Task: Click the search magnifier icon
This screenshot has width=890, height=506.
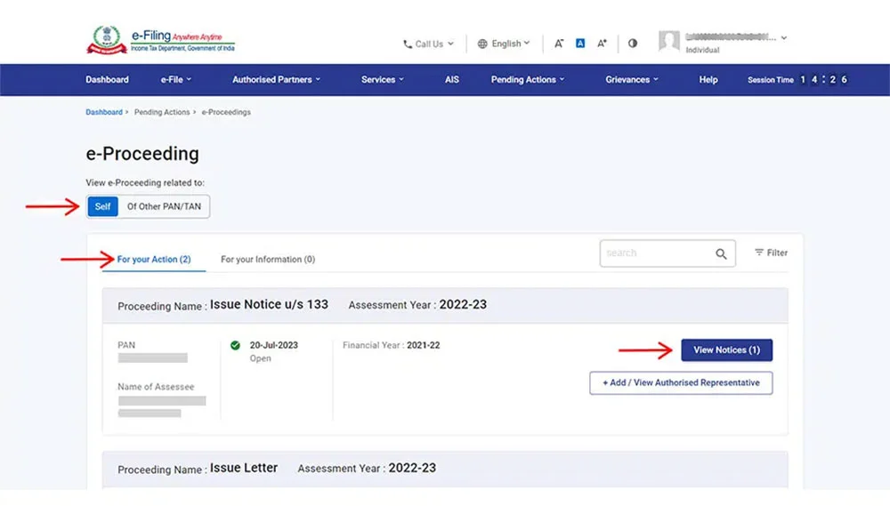Action: (721, 253)
